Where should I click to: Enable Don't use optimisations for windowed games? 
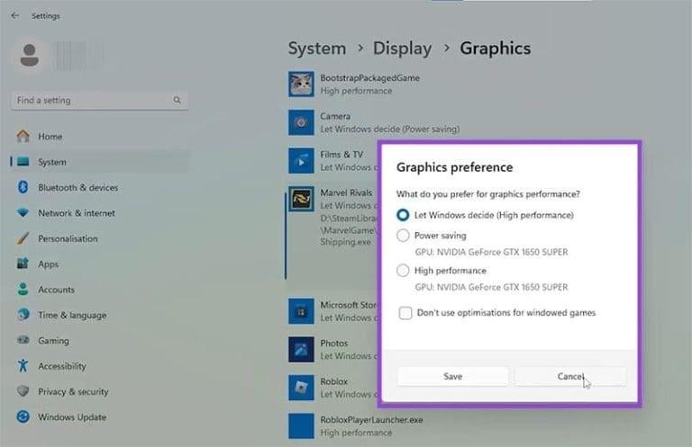click(405, 313)
